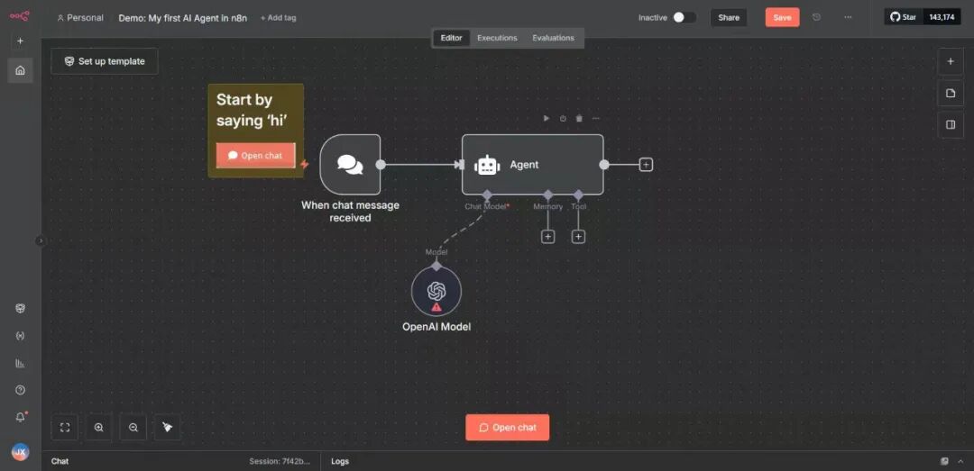Switch to the Evaluations tab
Viewport: 974px width, 471px height.
coord(553,38)
